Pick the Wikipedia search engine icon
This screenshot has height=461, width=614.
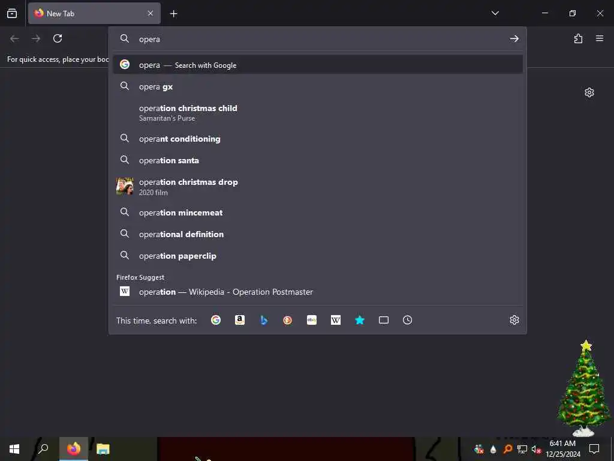click(336, 321)
